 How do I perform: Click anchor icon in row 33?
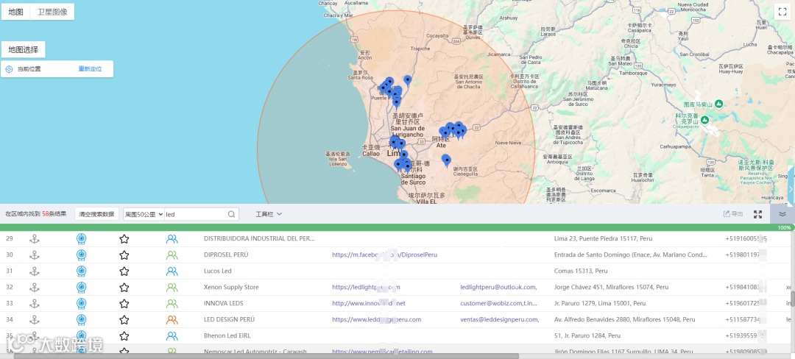point(35,304)
